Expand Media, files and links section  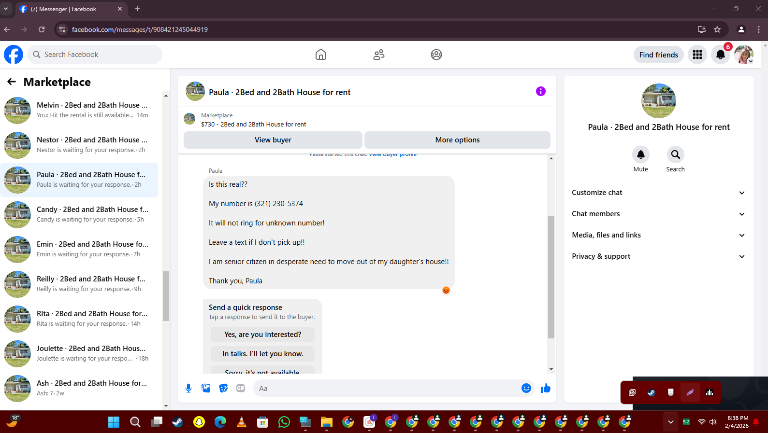click(659, 235)
